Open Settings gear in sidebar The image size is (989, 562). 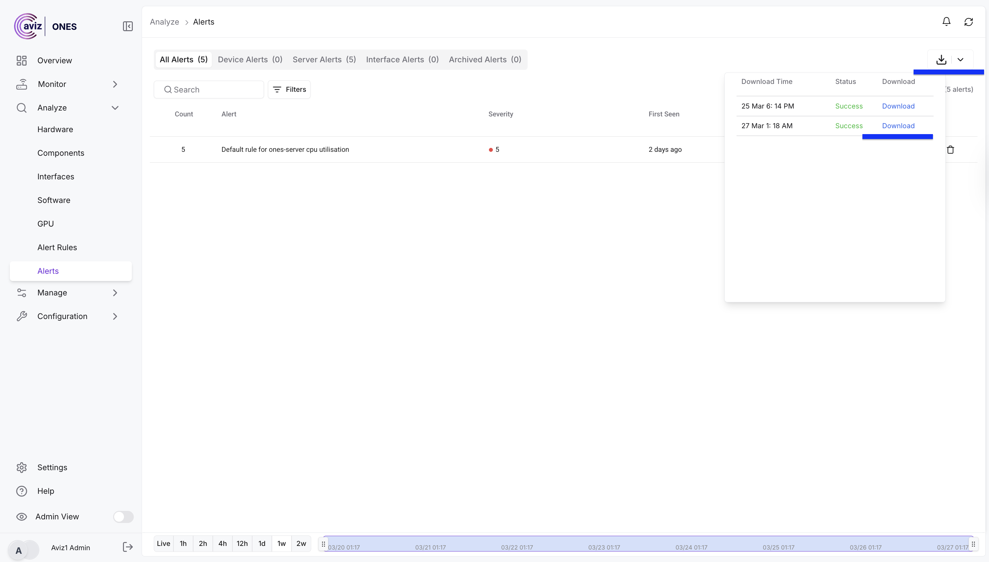[22, 468]
